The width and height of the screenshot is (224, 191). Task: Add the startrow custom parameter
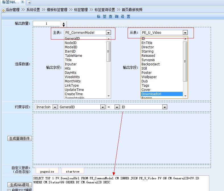coord(72,171)
